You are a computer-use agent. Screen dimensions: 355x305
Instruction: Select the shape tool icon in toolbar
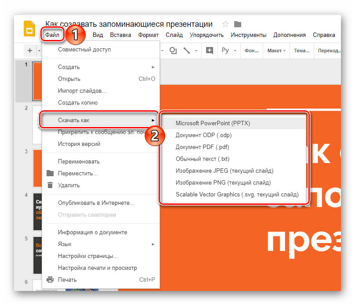tap(173, 51)
